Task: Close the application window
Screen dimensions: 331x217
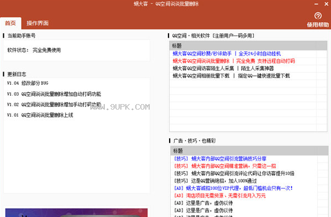Action: [327, 4]
